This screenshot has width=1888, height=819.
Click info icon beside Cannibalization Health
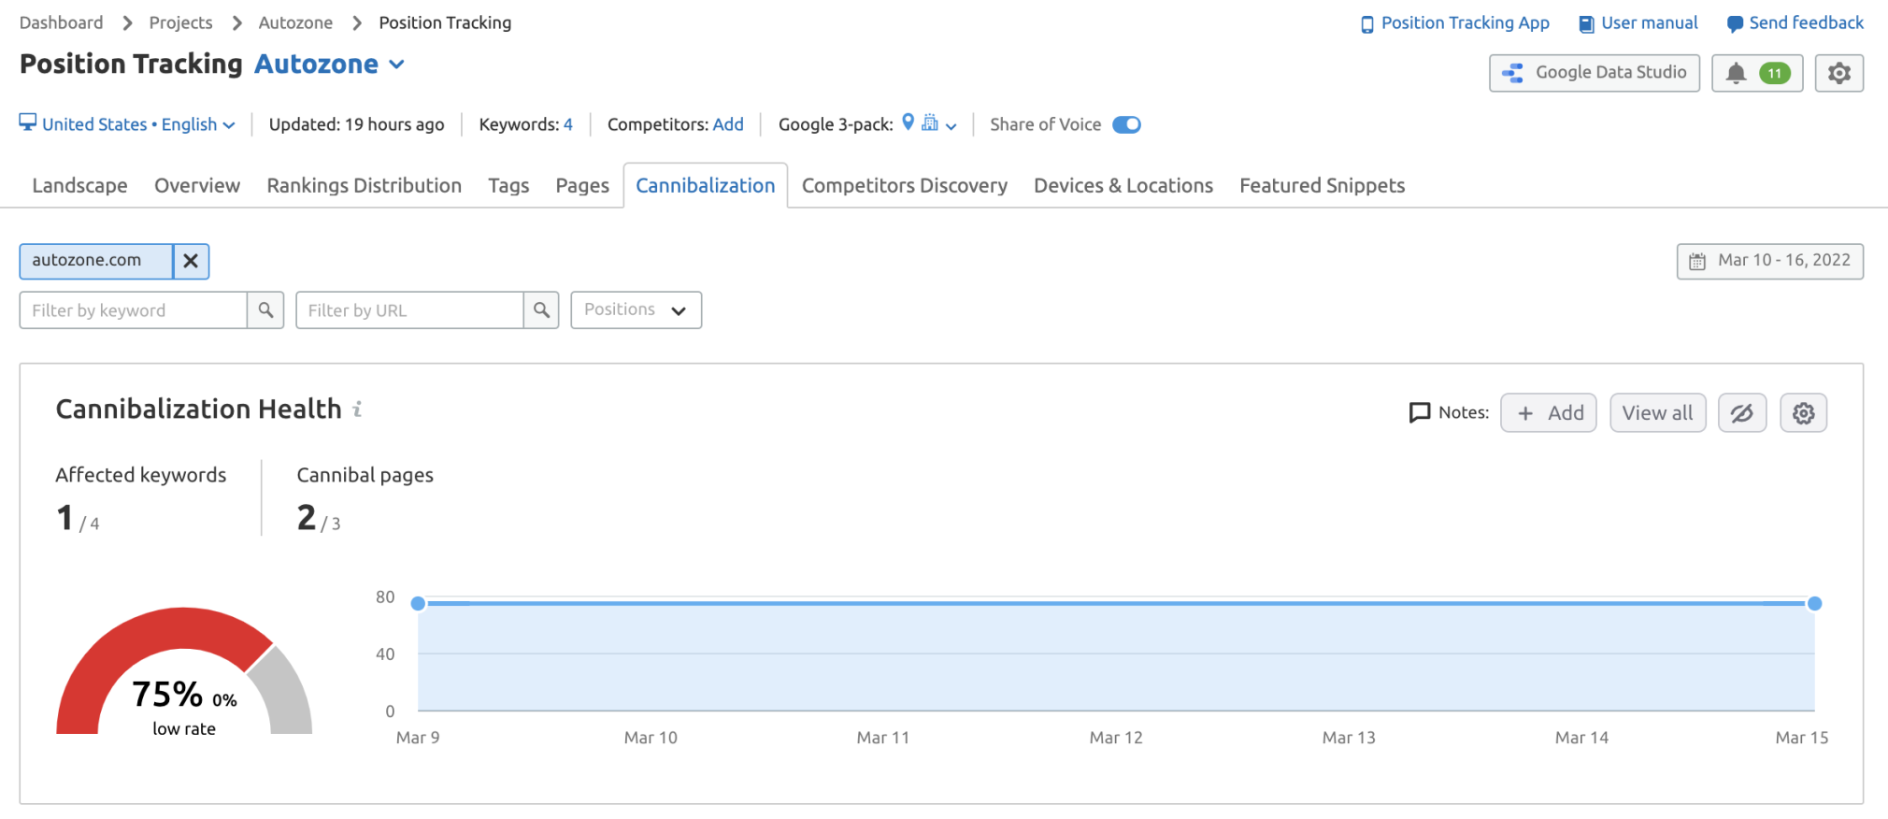click(357, 409)
